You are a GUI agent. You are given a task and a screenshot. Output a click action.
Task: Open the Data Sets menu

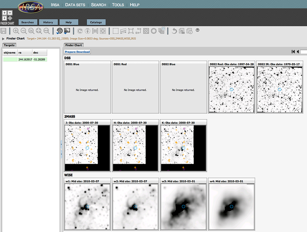pyautogui.click(x=75, y=5)
